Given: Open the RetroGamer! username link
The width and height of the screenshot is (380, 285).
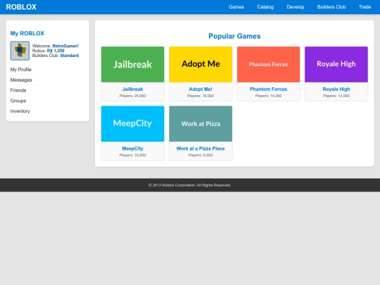Looking at the screenshot, I should (x=65, y=46).
